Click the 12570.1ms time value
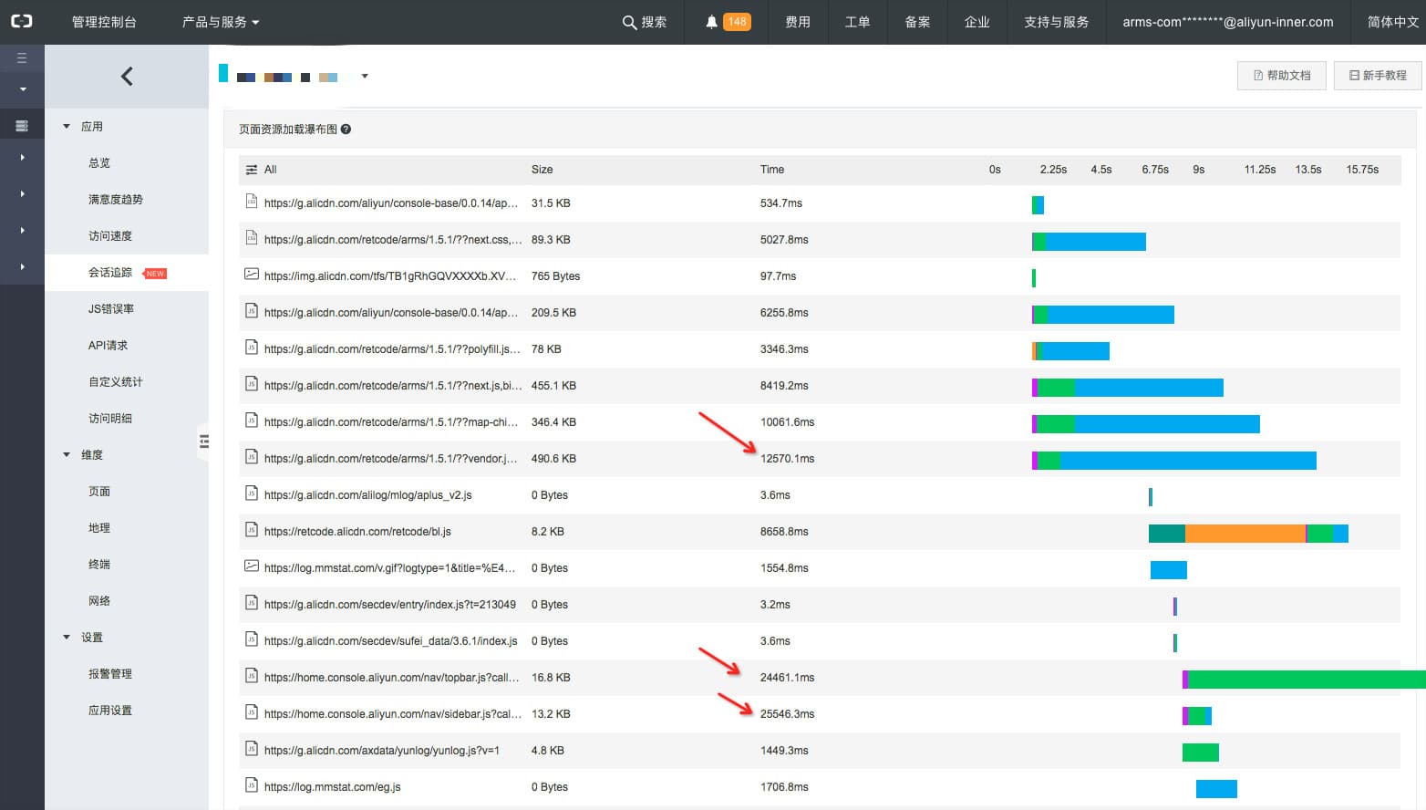 point(787,459)
